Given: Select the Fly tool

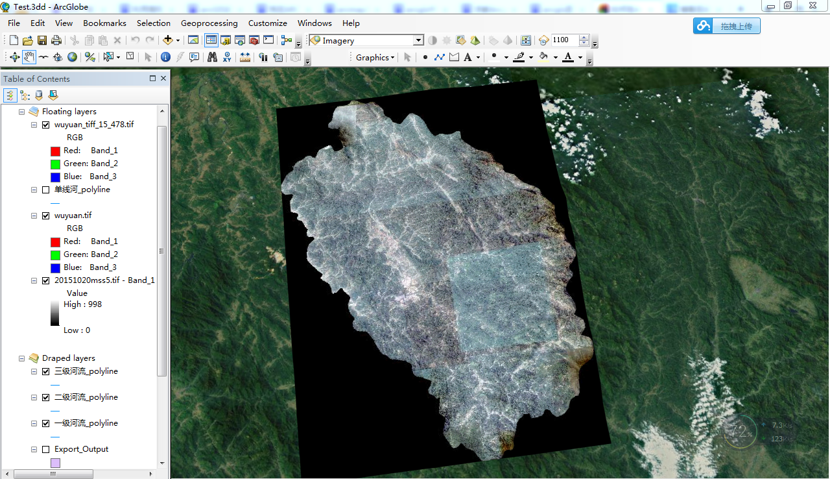Looking at the screenshot, I should tap(43, 57).
